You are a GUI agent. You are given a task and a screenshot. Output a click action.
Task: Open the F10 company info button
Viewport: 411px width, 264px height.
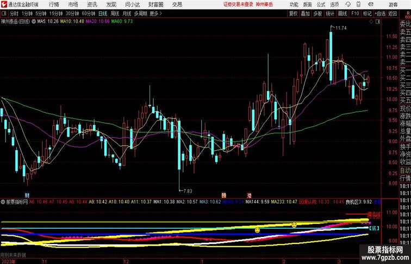[x=355, y=14]
